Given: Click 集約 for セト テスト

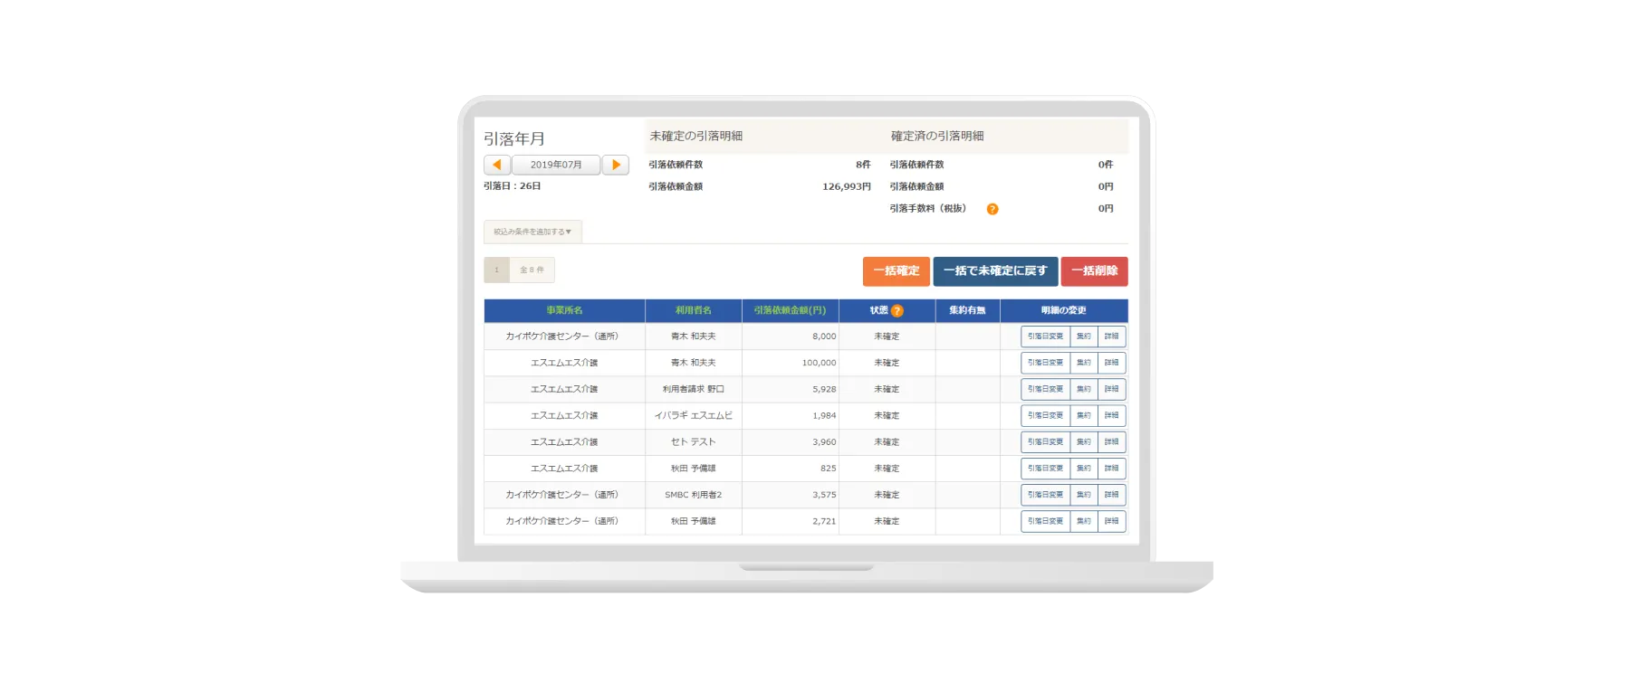Looking at the screenshot, I should [1083, 442].
